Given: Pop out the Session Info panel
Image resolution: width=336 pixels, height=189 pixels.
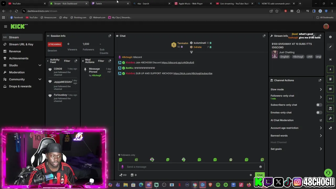Looking at the screenshot, I should (110, 36).
